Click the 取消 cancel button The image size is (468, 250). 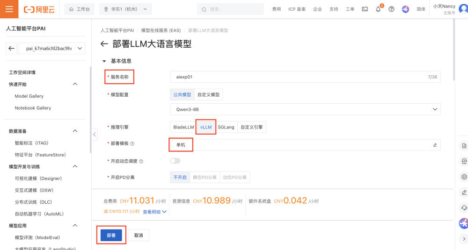coord(139,235)
